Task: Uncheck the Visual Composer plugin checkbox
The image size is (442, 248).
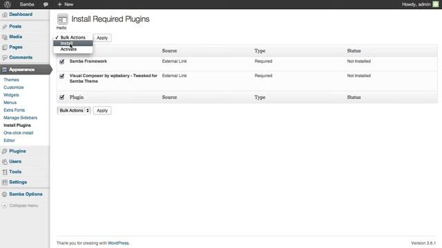Action: pyautogui.click(x=62, y=76)
